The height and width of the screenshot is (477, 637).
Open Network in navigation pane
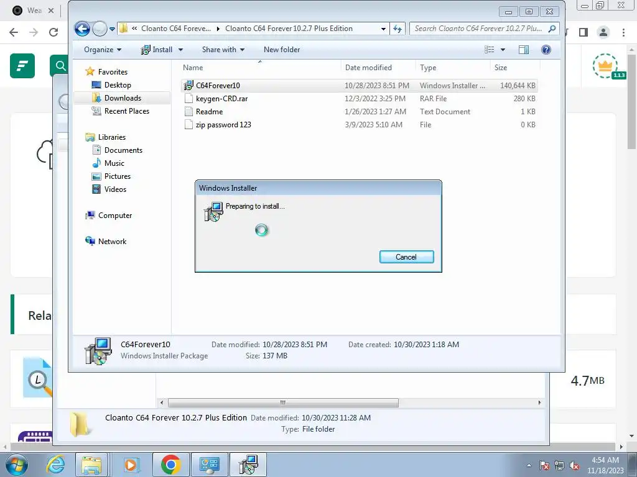(x=112, y=242)
